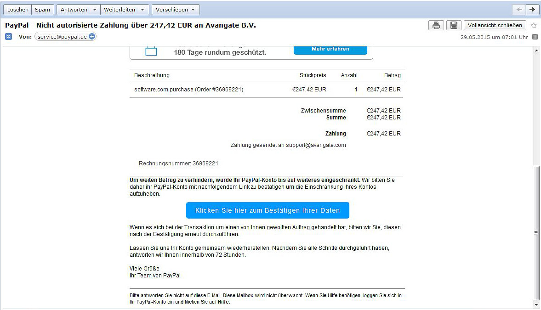Click the Löschen button
Viewport: 541px width, 310px height.
pos(17,10)
